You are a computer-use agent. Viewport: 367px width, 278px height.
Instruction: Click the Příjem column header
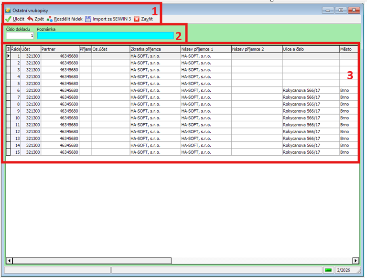(x=86, y=49)
